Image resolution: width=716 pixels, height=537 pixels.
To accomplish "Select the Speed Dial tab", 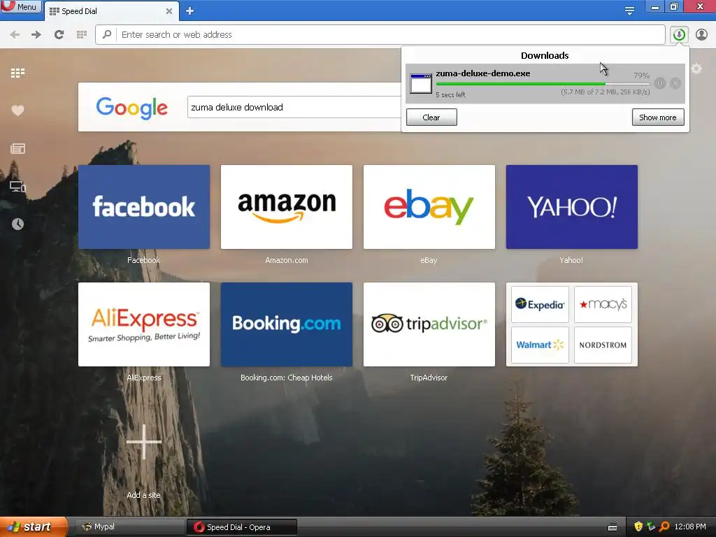I will (111, 11).
